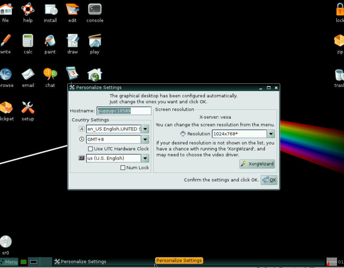Open the GMT+8 timezone dropdown
This screenshot has height=268, width=344.
pos(145,139)
